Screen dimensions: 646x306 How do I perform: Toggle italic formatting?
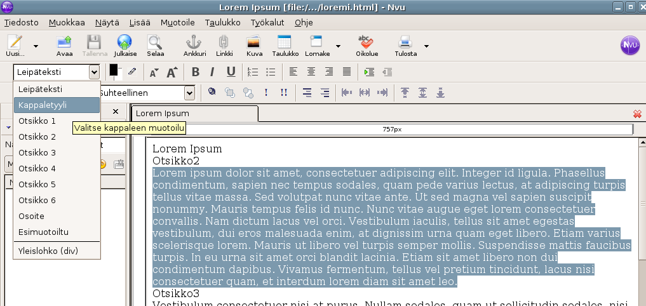tap(212, 72)
